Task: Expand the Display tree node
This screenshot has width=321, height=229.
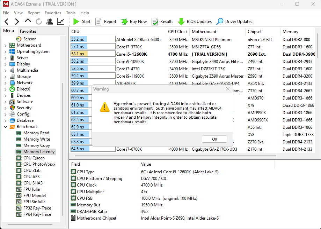Action: (5, 64)
